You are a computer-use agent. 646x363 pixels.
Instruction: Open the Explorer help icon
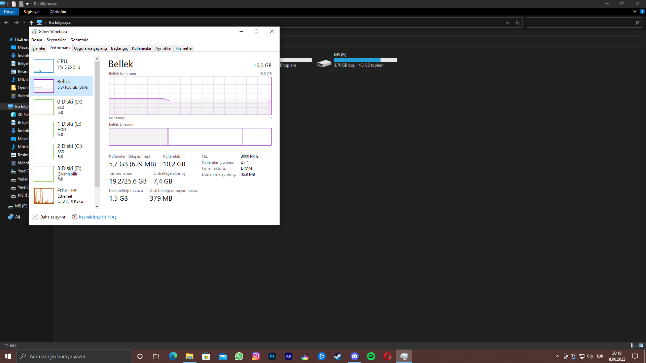(642, 11)
